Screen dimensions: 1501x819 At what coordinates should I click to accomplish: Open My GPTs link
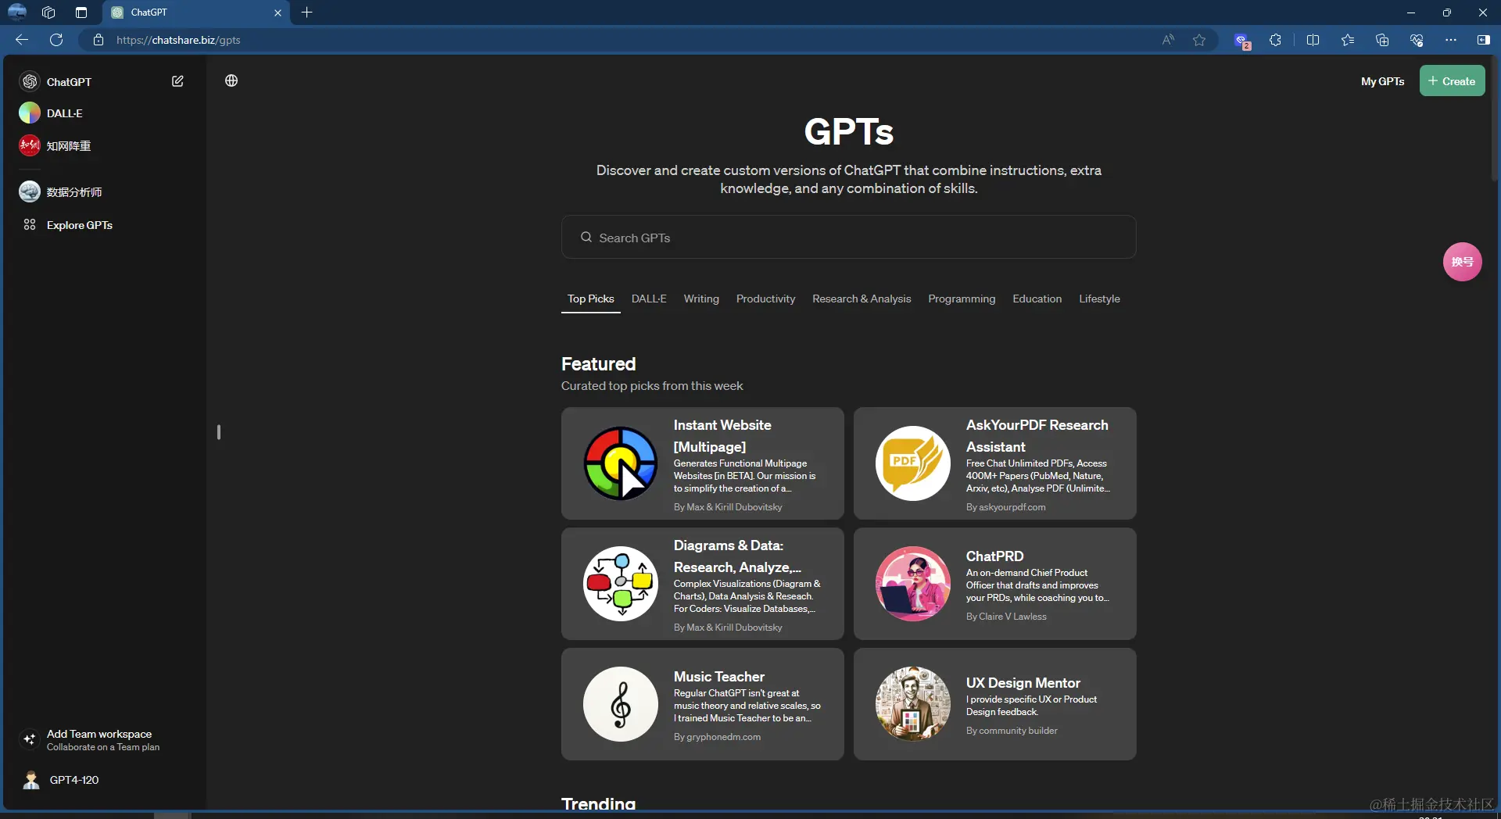click(x=1382, y=81)
